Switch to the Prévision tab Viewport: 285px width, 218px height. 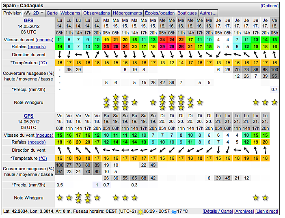[12, 13]
